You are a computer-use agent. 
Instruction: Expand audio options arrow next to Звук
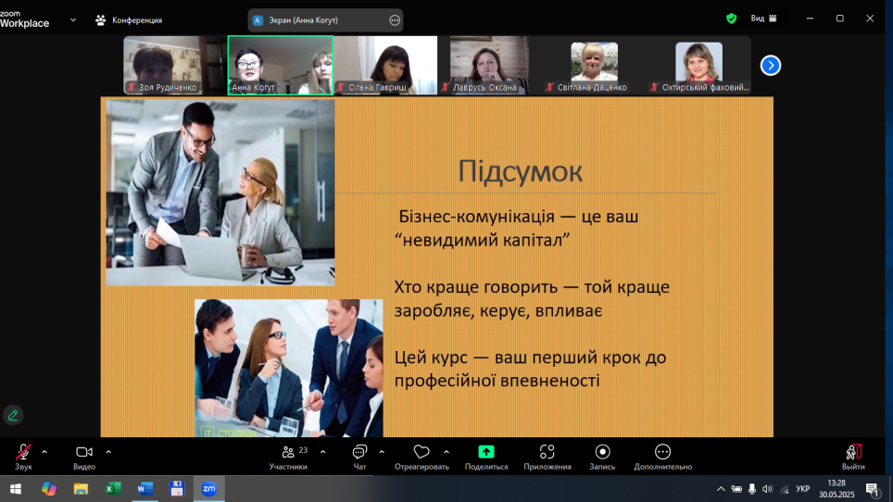(44, 452)
